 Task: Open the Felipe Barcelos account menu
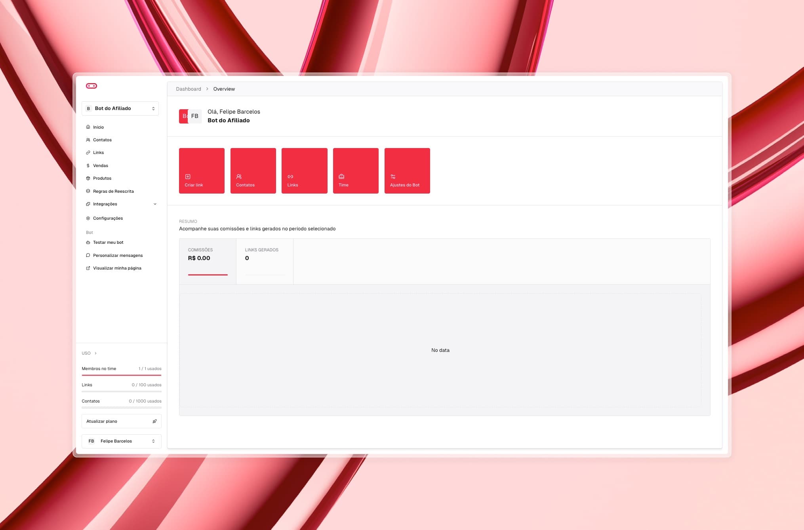click(x=121, y=441)
